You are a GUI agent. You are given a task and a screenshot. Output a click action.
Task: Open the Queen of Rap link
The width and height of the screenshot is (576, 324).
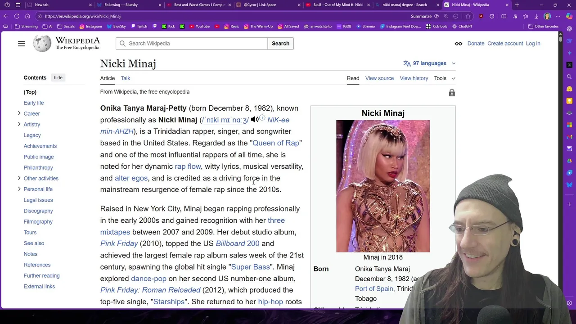tap(275, 143)
